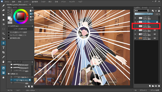162x92 pixels.
Task: Click the レイヤーの位置を決定 button
Action: (20, 29)
